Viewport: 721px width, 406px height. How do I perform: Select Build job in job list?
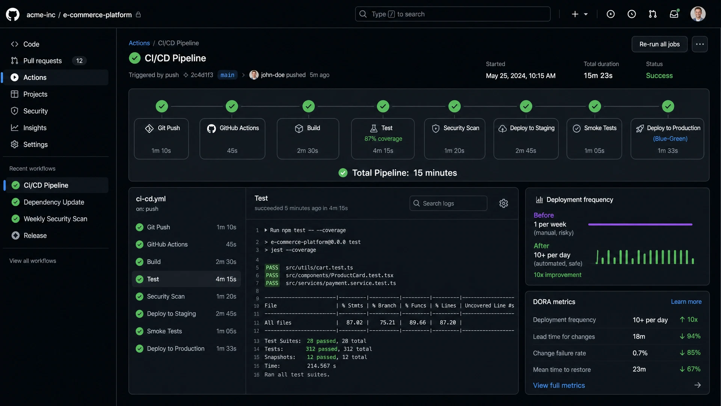pyautogui.click(x=186, y=262)
